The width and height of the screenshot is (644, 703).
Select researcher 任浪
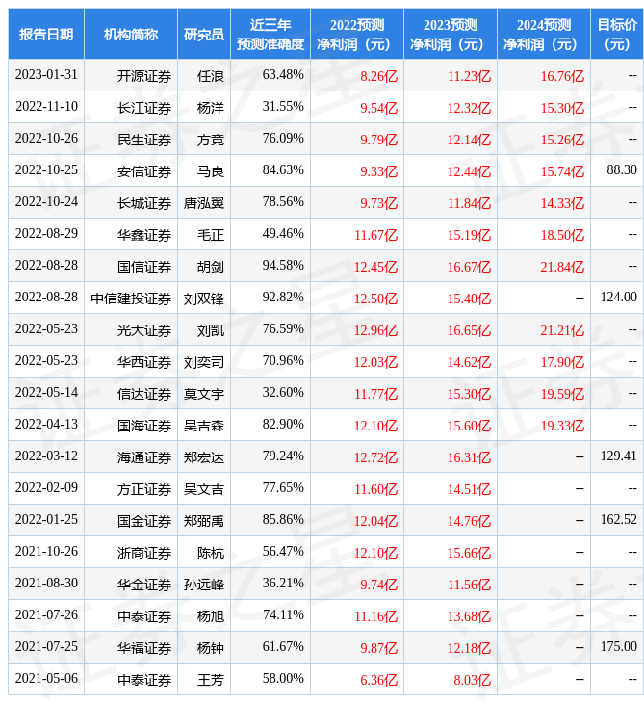click(211, 76)
